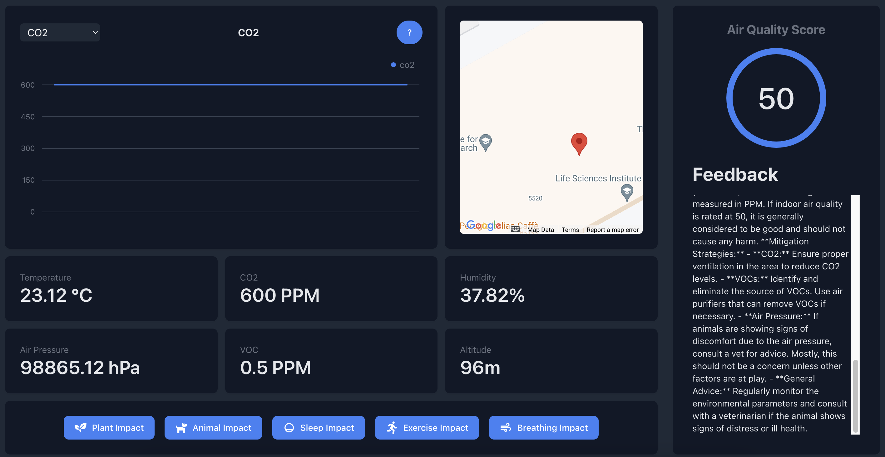This screenshot has width=885, height=457.
Task: Open the CO2 metric dropdown
Action: click(60, 32)
